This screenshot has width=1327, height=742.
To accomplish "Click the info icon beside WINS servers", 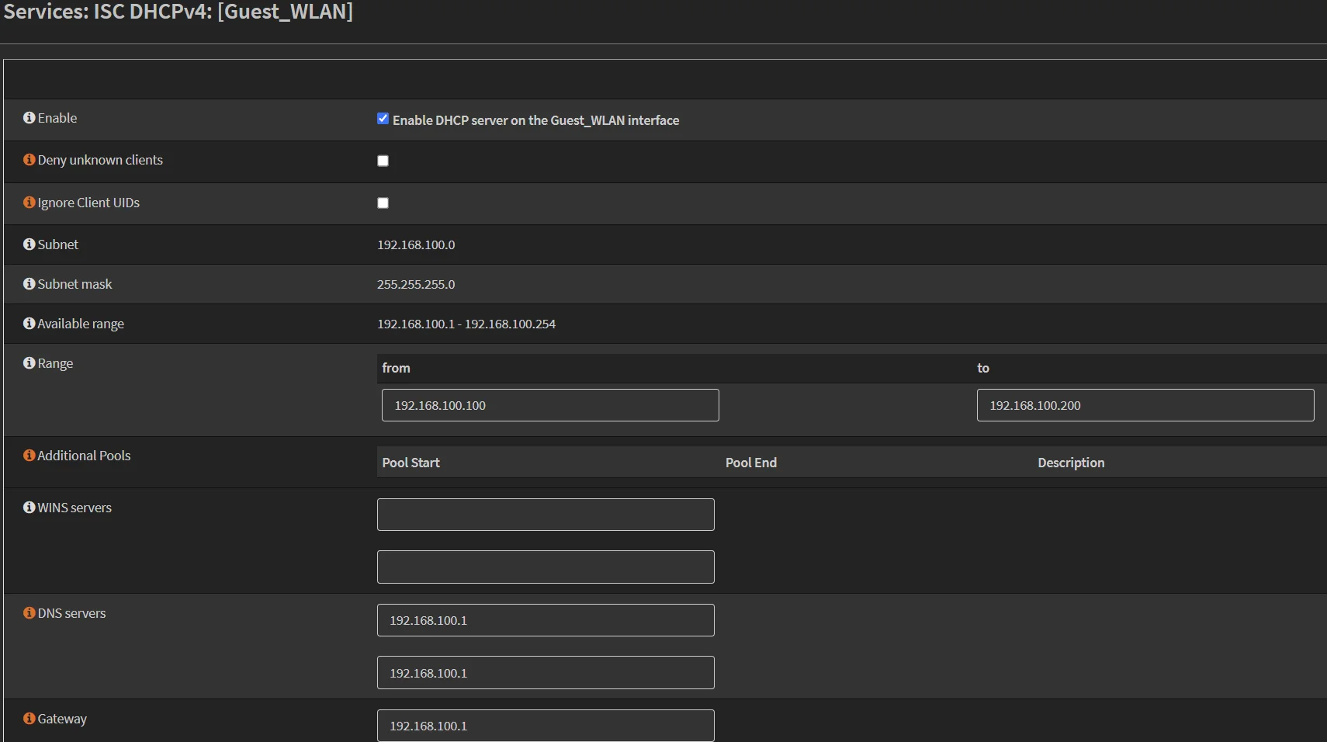I will [x=29, y=508].
